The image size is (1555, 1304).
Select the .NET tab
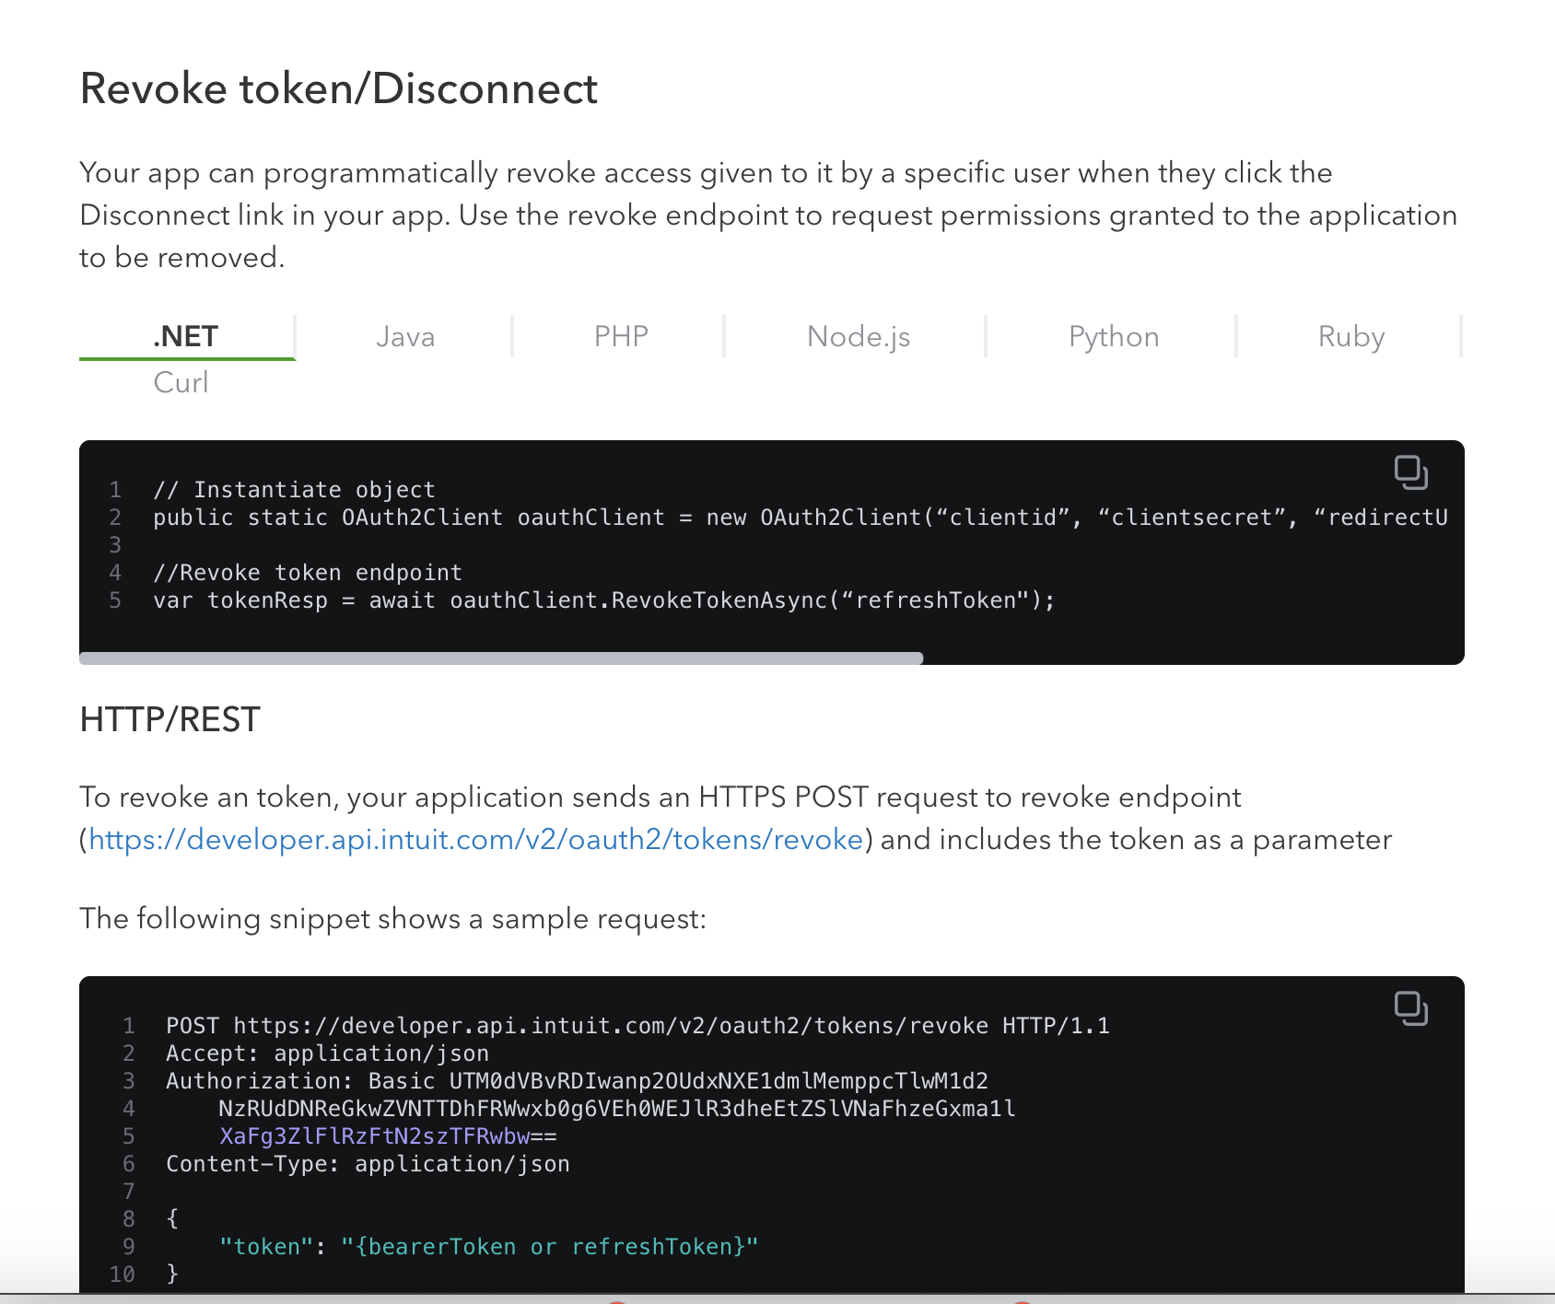click(185, 336)
